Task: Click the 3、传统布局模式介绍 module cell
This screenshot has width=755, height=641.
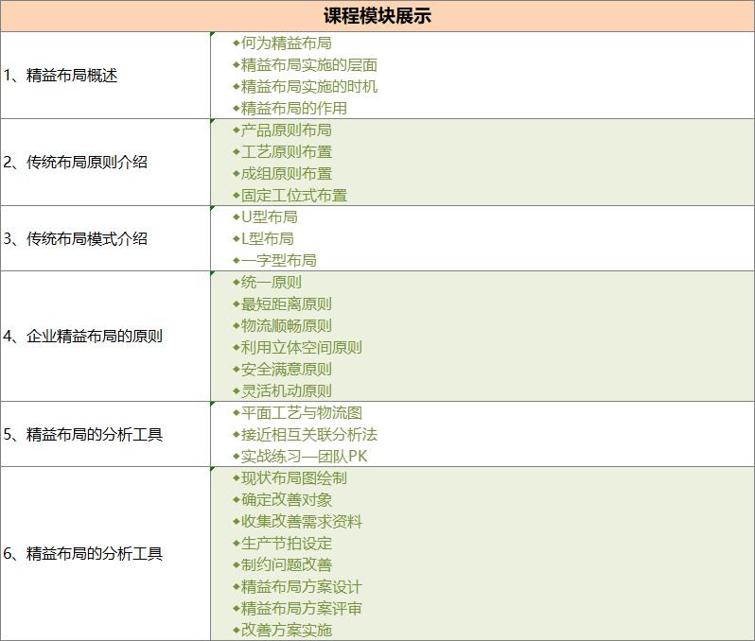Action: coord(76,238)
